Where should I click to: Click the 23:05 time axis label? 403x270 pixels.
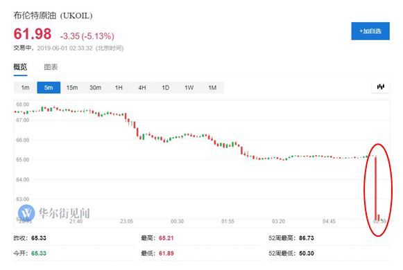(126, 221)
